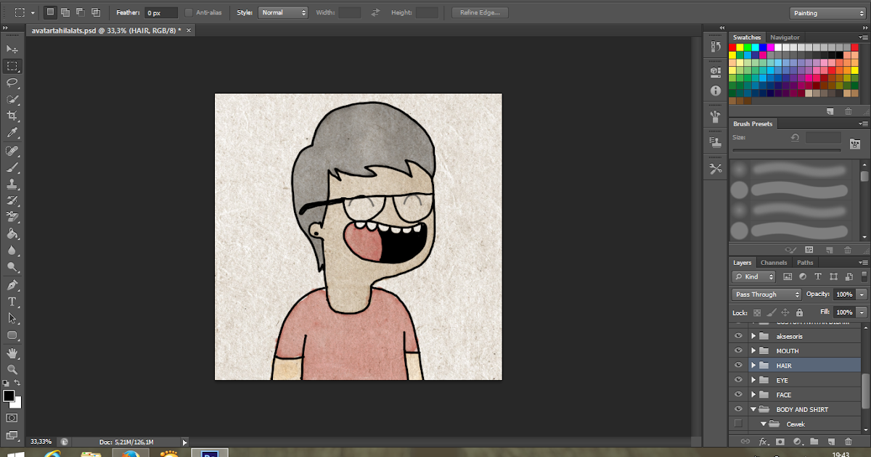Select the Path Selection tool
871x457 pixels.
(x=12, y=318)
